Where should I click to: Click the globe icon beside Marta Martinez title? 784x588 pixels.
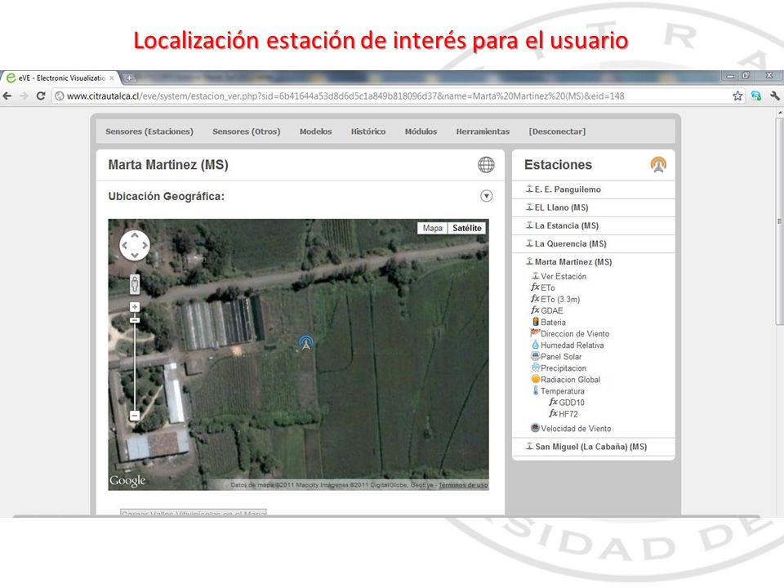point(486,164)
